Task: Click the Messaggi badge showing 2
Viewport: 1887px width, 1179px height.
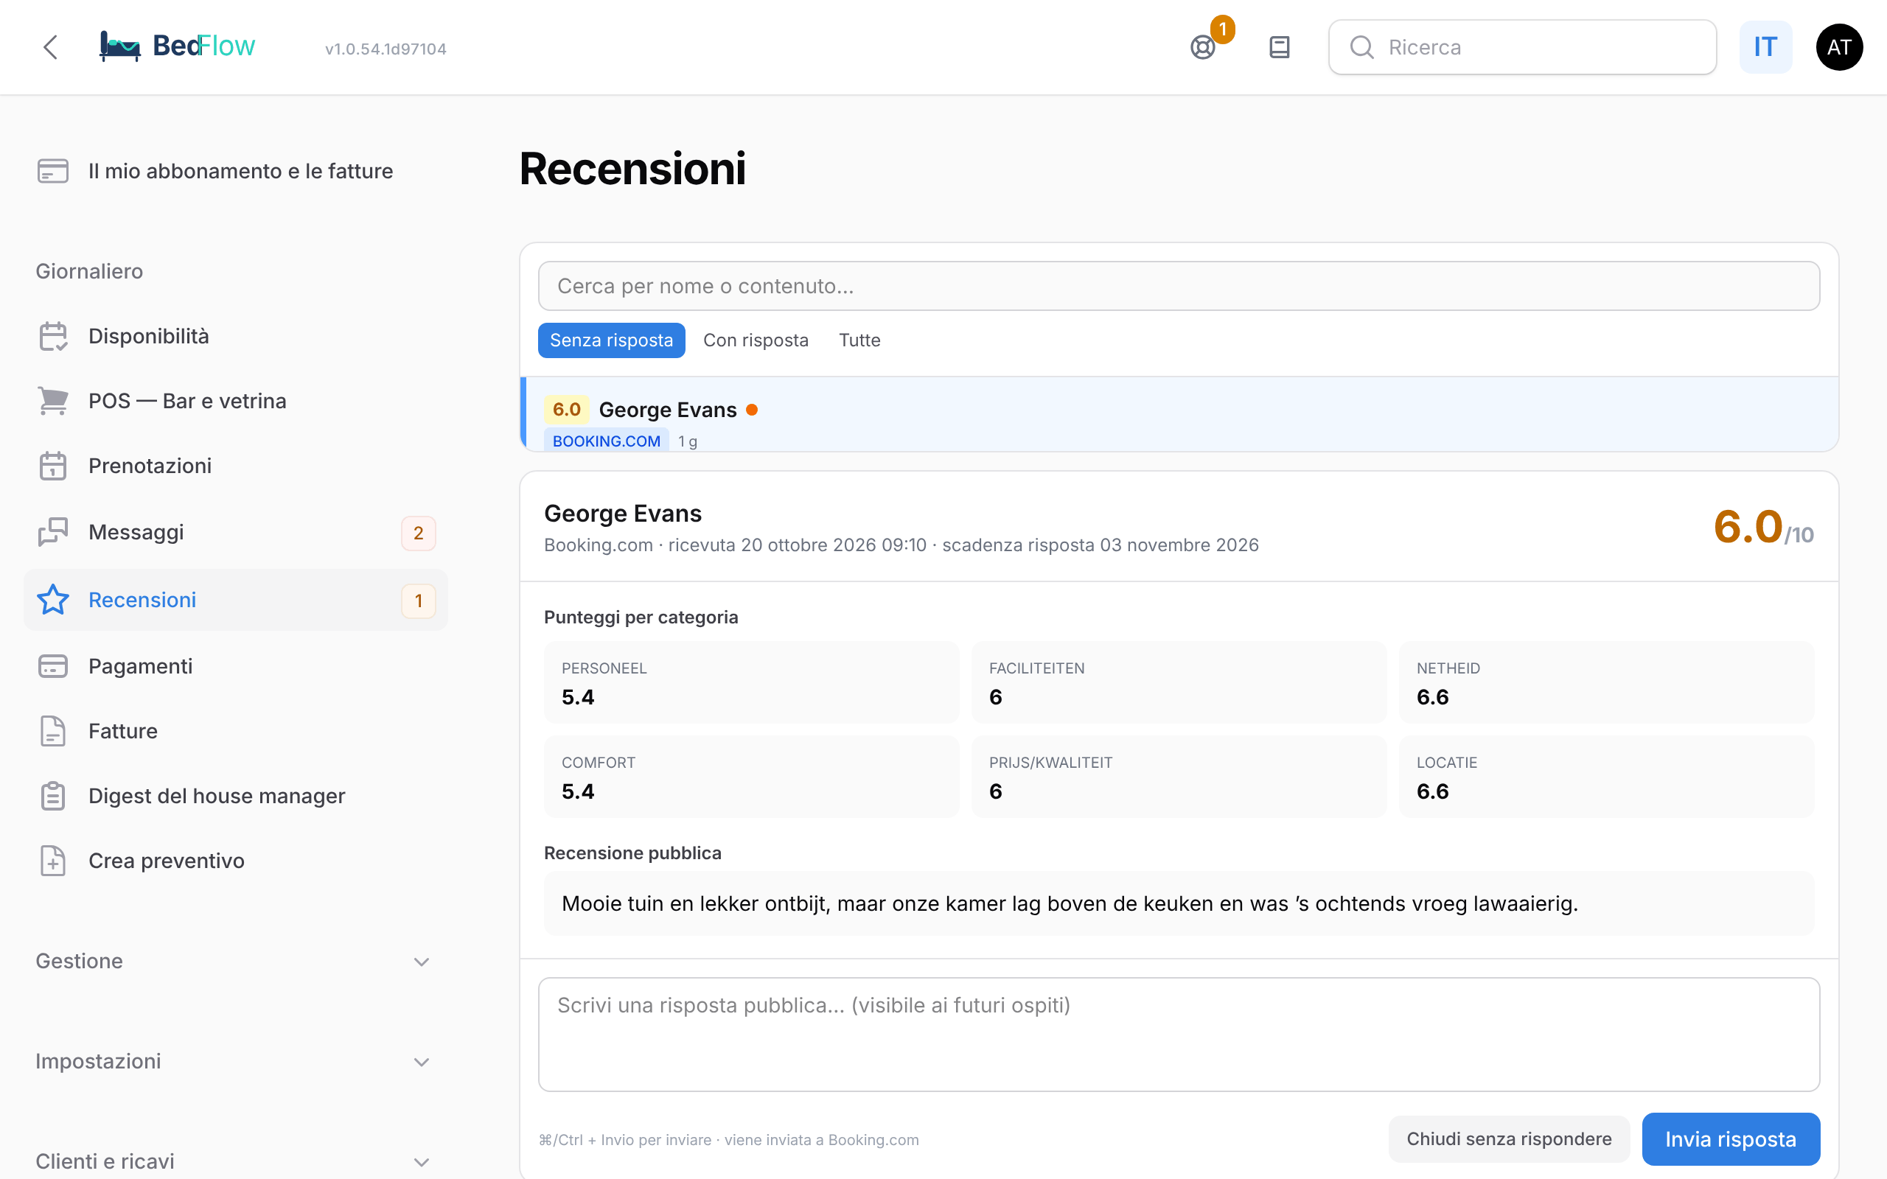Action: pos(419,533)
